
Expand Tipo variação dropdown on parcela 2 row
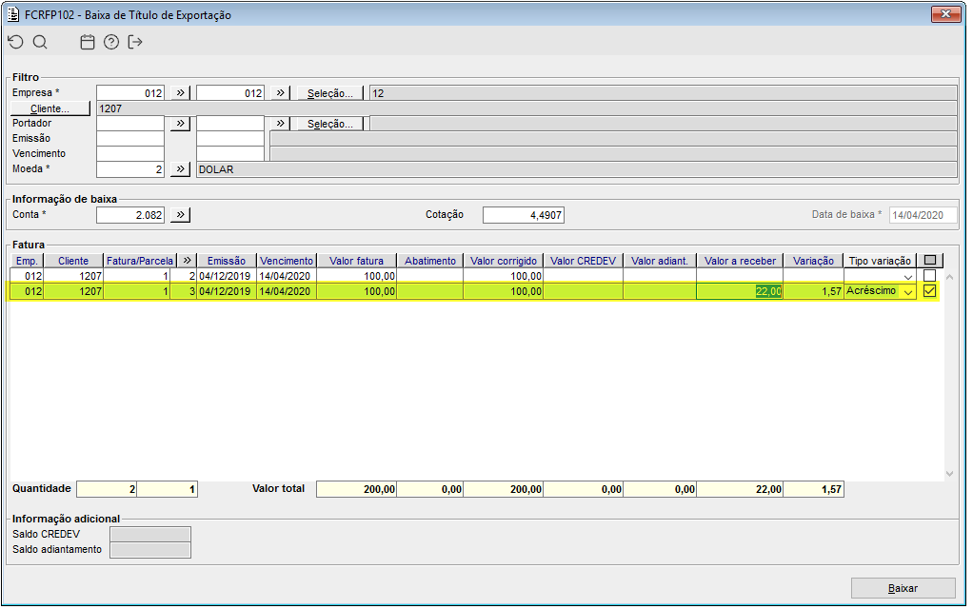(x=908, y=277)
